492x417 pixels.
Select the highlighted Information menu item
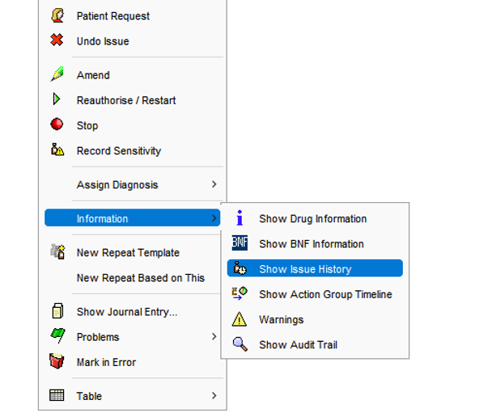pyautogui.click(x=133, y=217)
